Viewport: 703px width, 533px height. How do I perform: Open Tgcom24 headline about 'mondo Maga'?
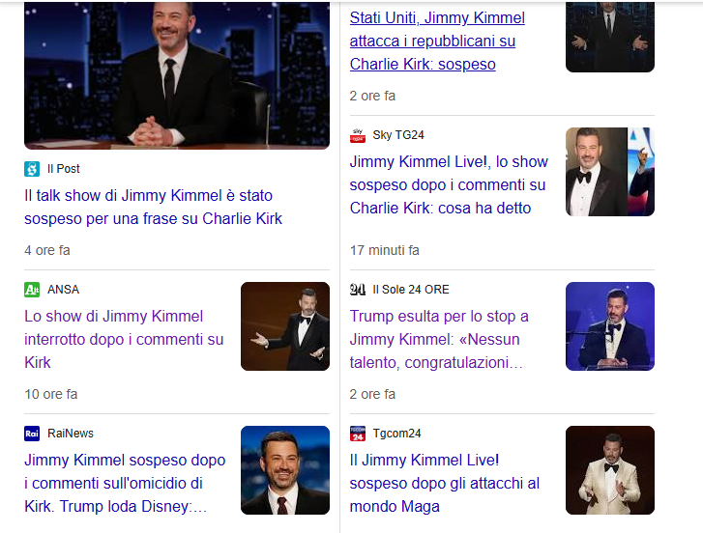[444, 483]
